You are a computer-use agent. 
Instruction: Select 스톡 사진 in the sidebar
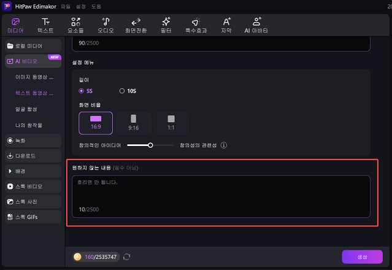[33, 202]
